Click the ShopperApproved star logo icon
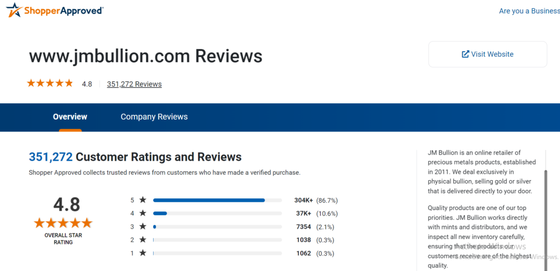The image size is (560, 271). point(14,10)
